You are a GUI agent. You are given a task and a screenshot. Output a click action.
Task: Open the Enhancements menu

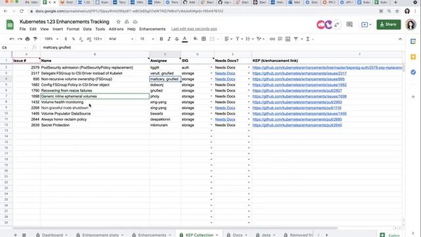152,29
